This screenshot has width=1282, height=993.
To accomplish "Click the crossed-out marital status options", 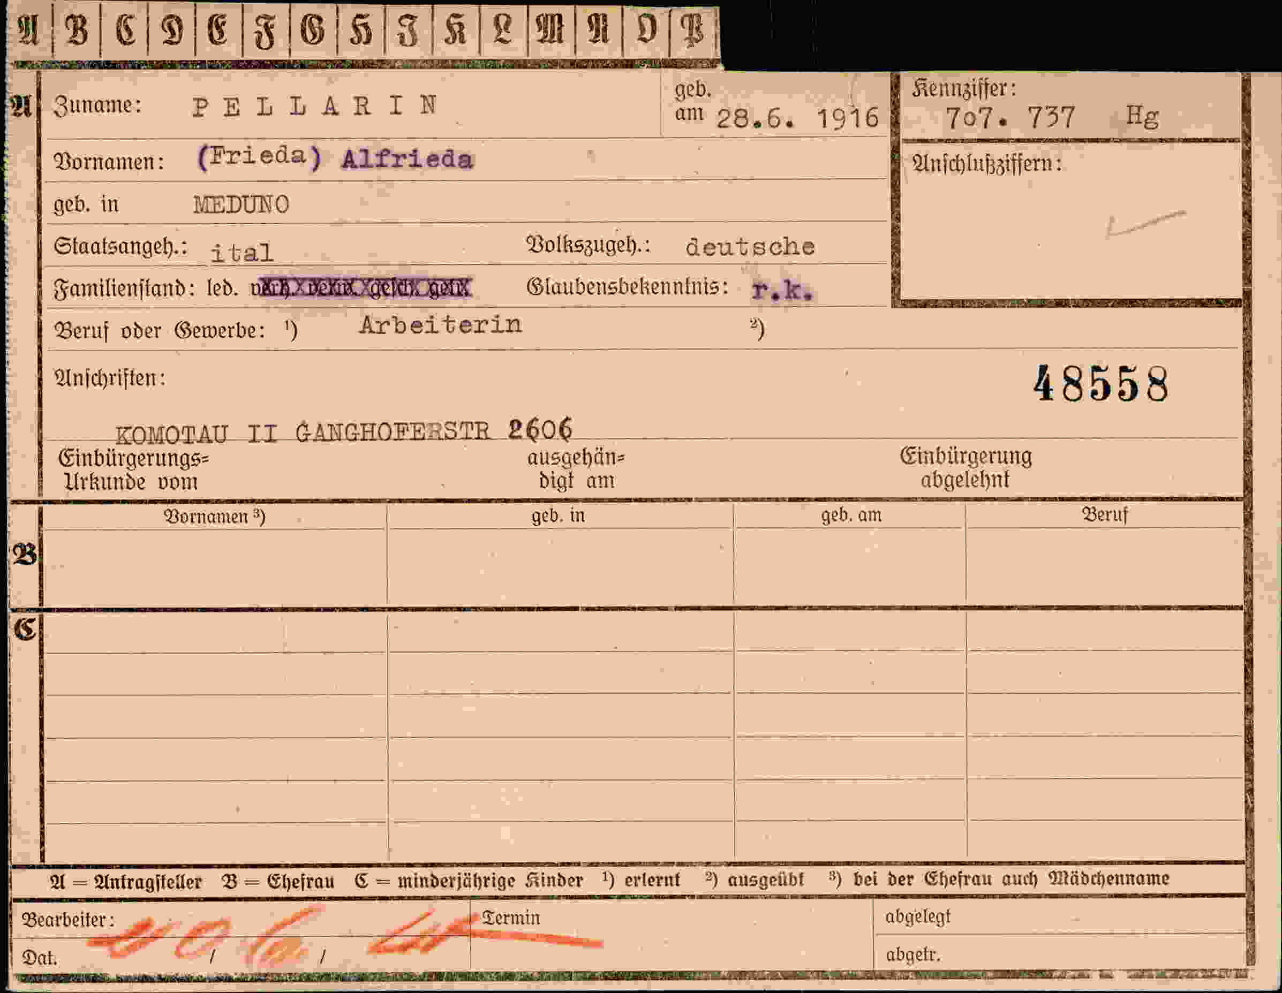I will (x=361, y=288).
